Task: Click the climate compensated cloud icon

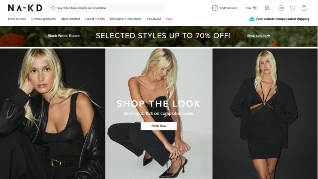Action: click(252, 19)
